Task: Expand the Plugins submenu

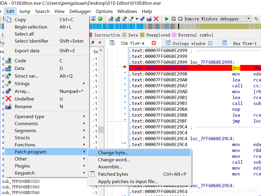Action: [46, 166]
